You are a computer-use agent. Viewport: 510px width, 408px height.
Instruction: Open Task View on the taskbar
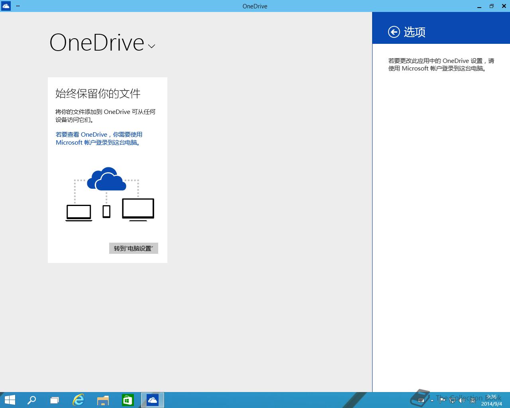pos(55,400)
